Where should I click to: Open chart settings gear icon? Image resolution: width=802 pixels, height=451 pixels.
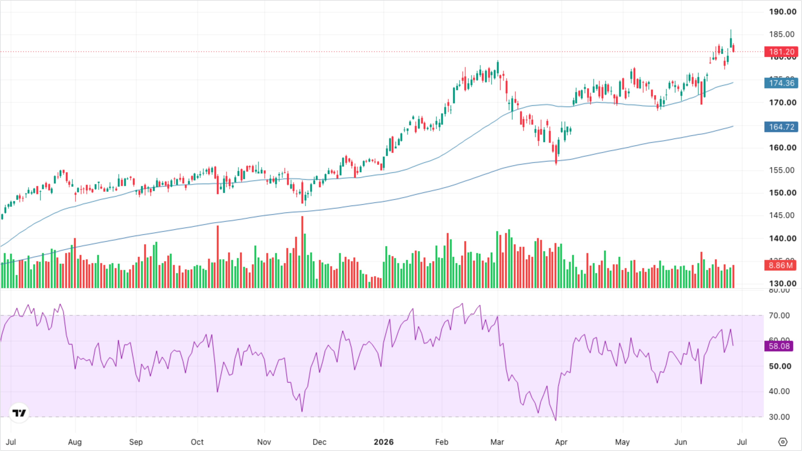pyautogui.click(x=783, y=442)
